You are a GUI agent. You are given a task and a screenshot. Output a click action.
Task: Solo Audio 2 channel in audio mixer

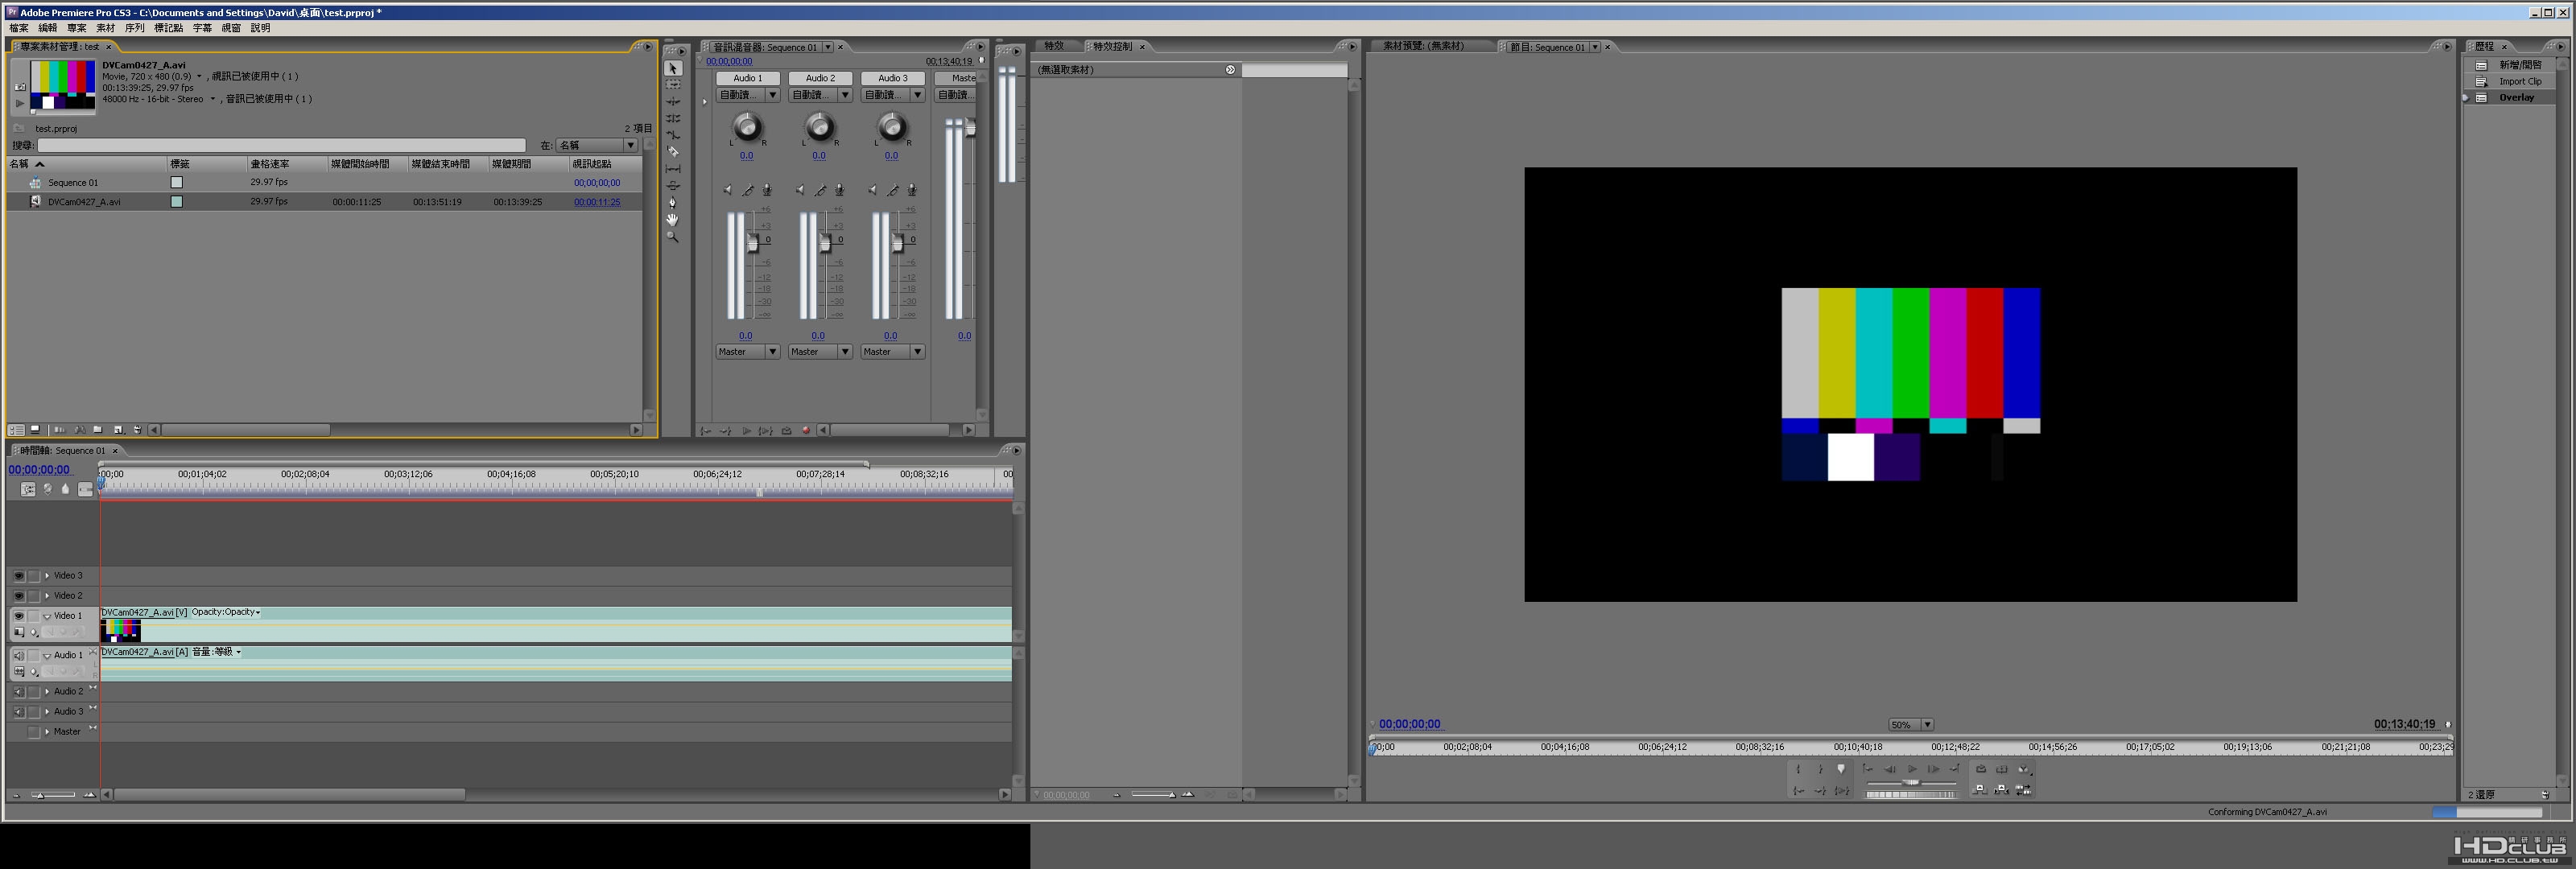pyautogui.click(x=820, y=190)
